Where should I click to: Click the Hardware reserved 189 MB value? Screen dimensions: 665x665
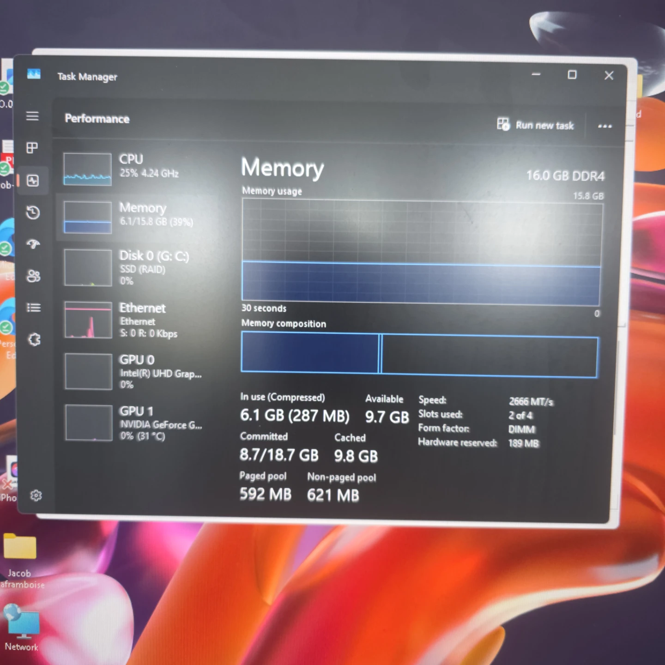pos(524,444)
